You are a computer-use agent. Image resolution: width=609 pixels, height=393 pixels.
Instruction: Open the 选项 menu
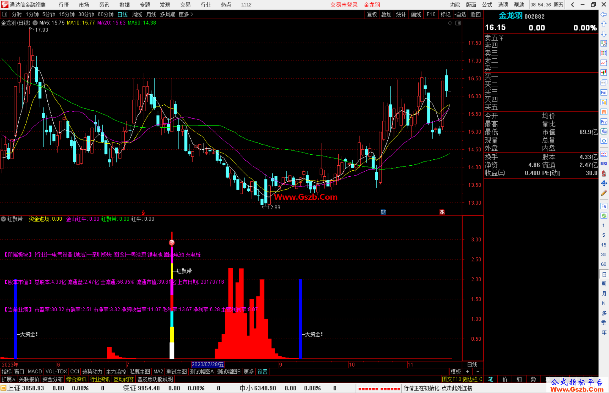click(503, 5)
